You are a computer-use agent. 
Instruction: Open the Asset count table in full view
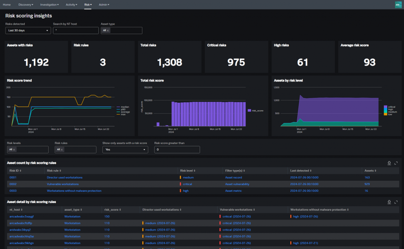tap(396, 163)
